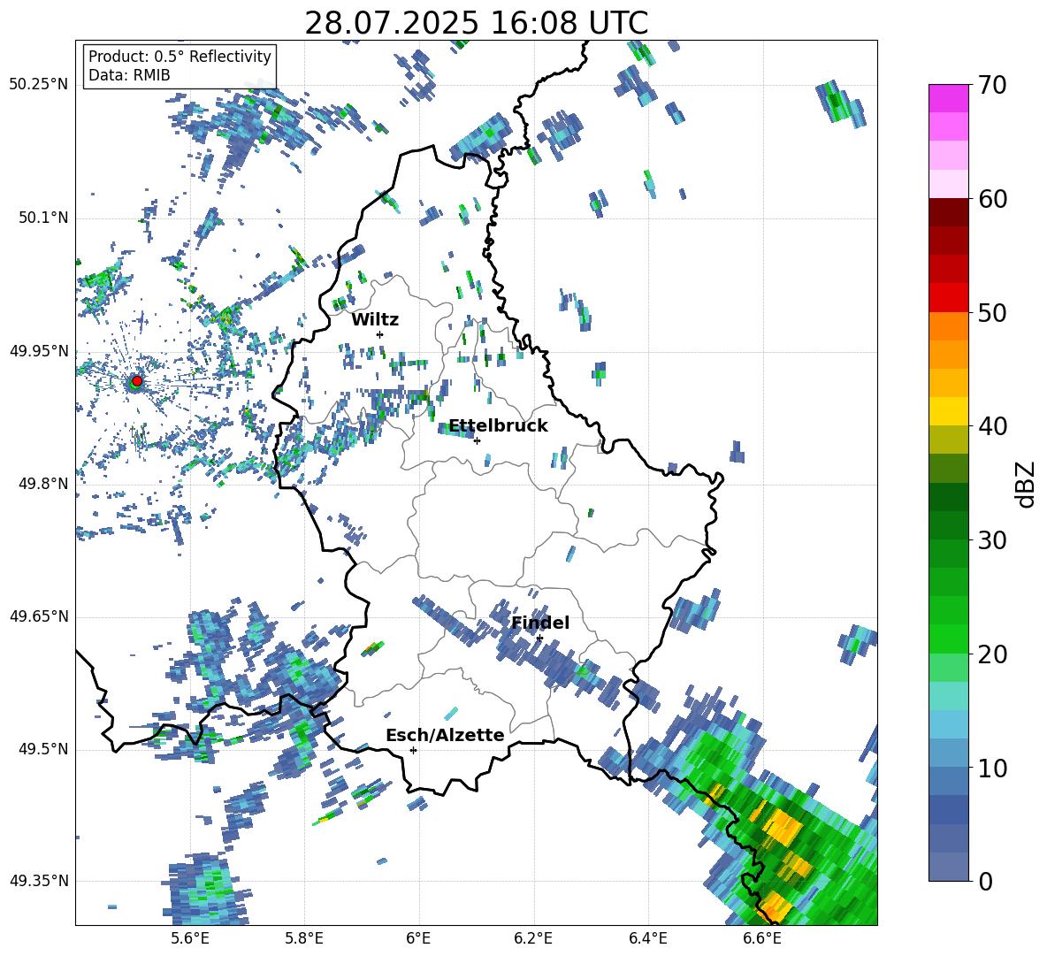The width and height of the screenshot is (1047, 956).
Task: Click the 49.95°N latitude label
Action: click(39, 351)
